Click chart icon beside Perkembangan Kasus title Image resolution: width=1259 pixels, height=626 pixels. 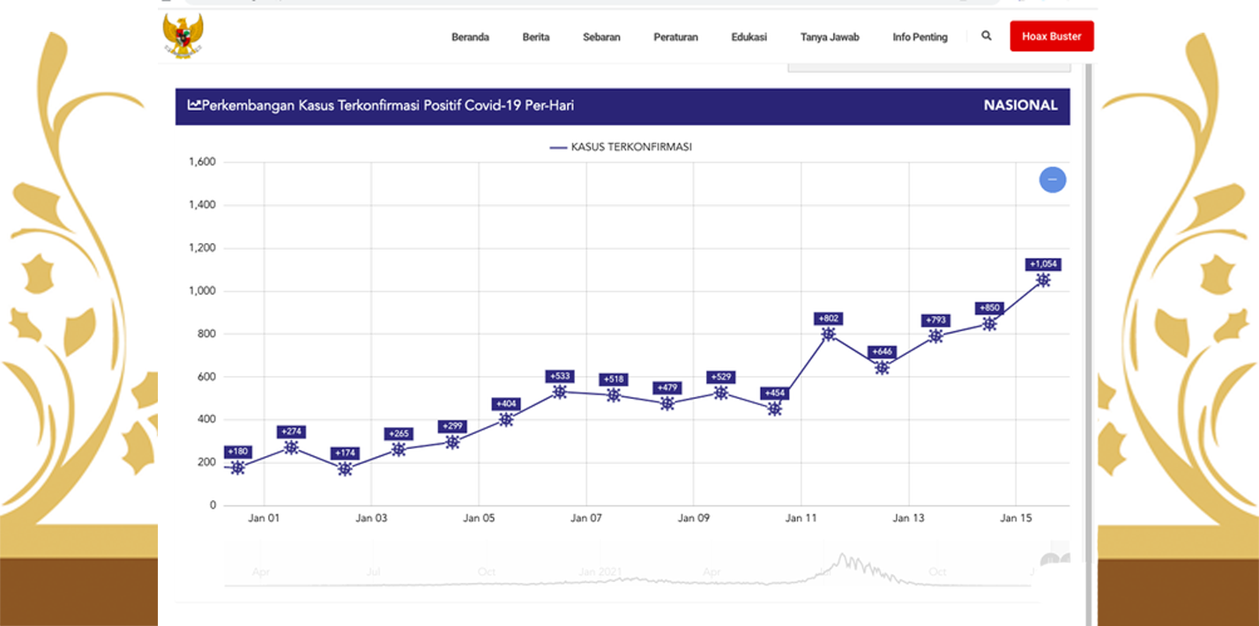tap(194, 106)
